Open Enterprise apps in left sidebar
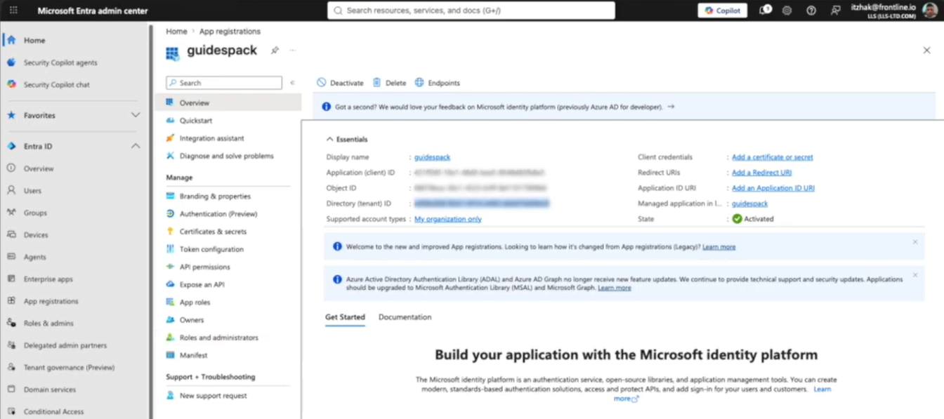Screen dimensions: 944x419 pos(48,279)
